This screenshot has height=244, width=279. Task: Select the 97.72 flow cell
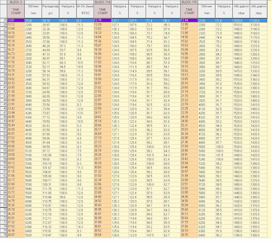pos(50,151)
